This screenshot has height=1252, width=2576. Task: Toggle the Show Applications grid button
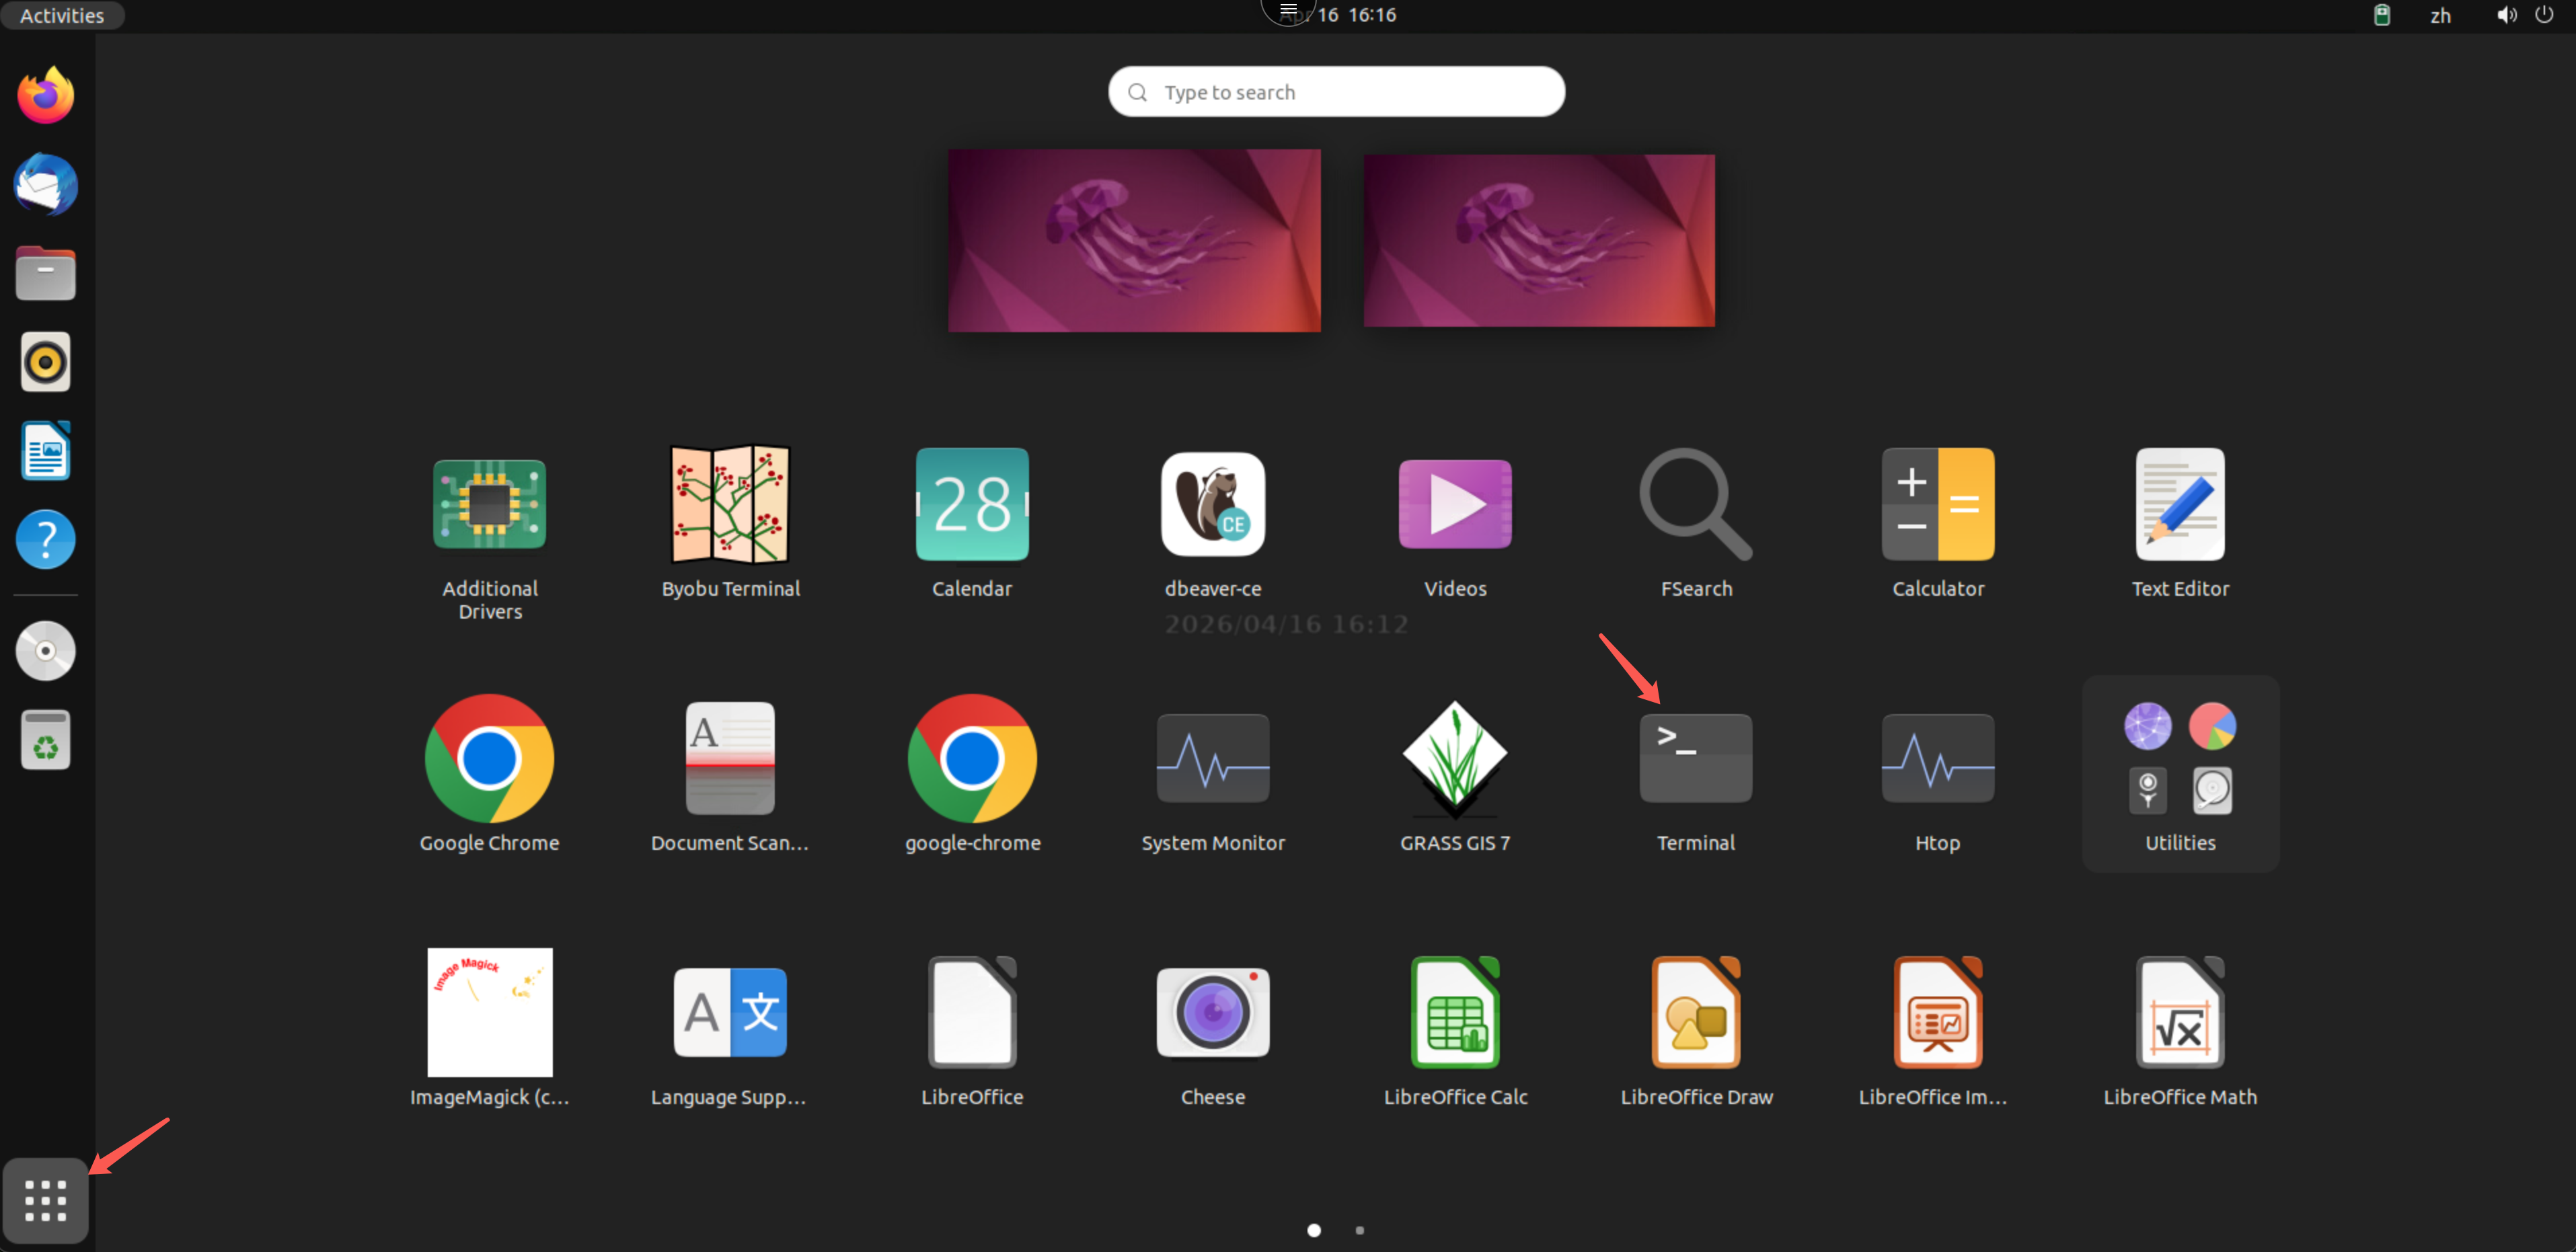[45, 1199]
